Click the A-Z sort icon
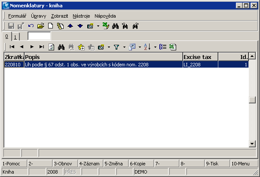 click(147, 47)
